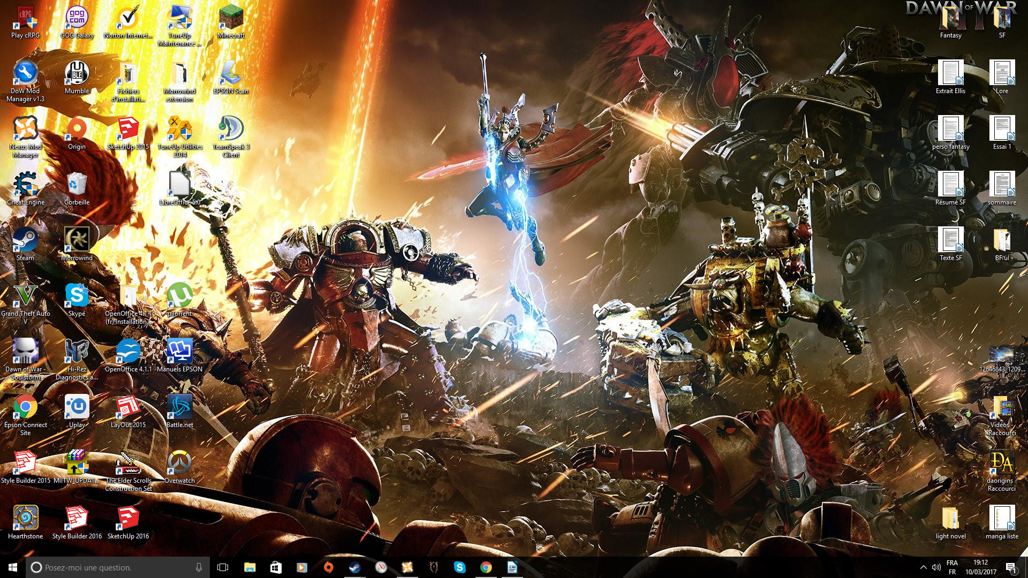Open the Origin desktop shortcut
Screen dimensions: 1028x578
[77, 133]
